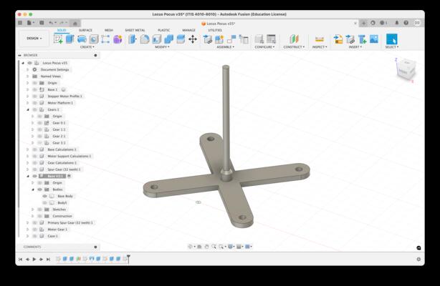Expand the Sketches folder
Screen dimensions: 440x286
[33, 209]
